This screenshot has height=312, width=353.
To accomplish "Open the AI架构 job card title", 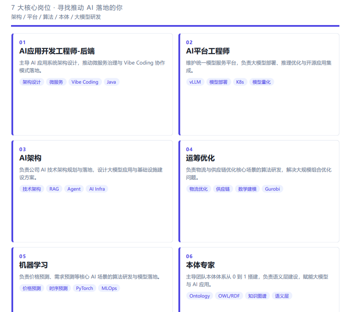I will tap(30, 158).
